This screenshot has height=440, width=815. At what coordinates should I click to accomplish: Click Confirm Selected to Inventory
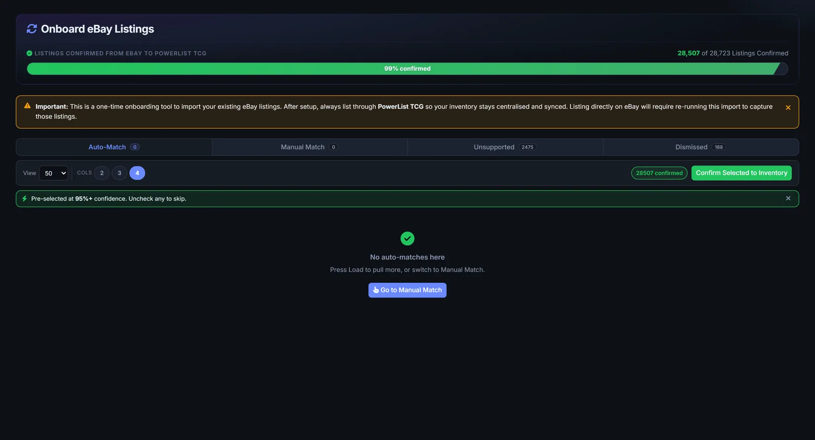point(741,173)
